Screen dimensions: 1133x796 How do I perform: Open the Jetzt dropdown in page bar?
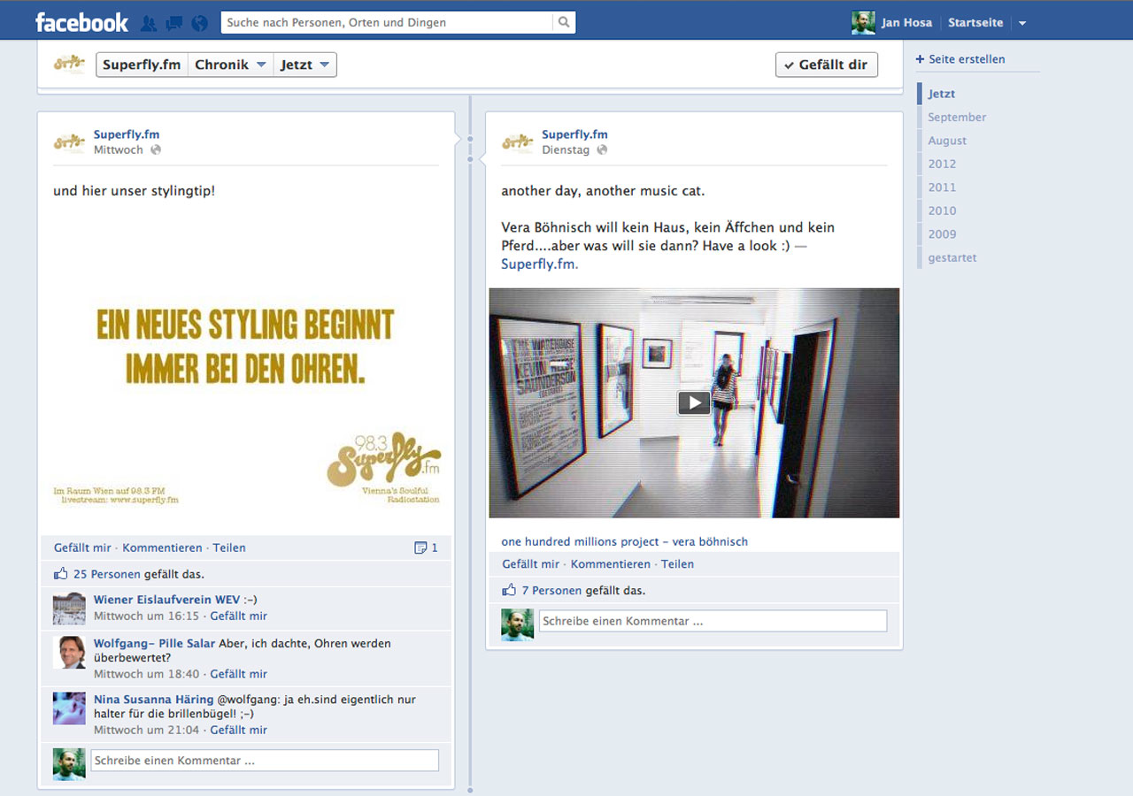(x=304, y=65)
